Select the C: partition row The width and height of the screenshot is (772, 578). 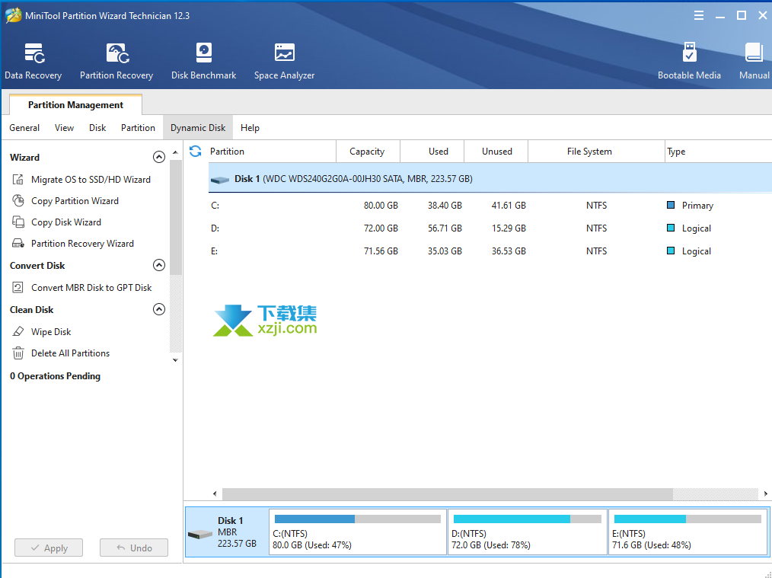coord(490,206)
